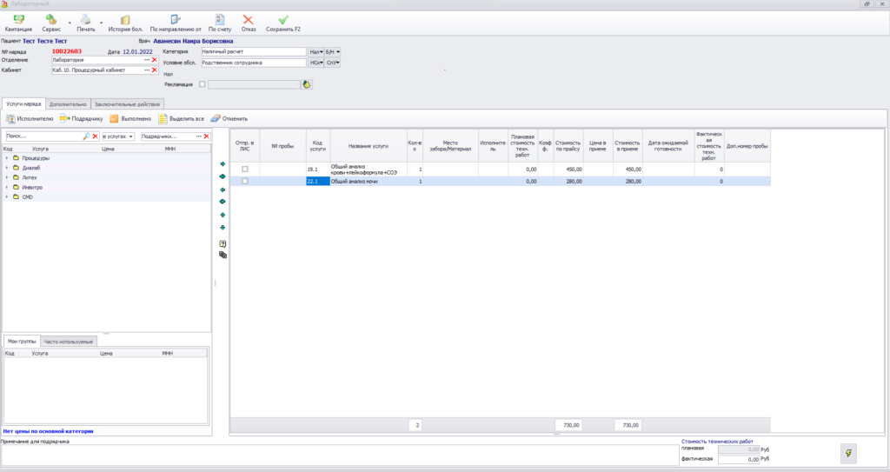The height and width of the screenshot is (472, 890).
Task: Expand the Процедуры folder in tree
Action: point(7,158)
